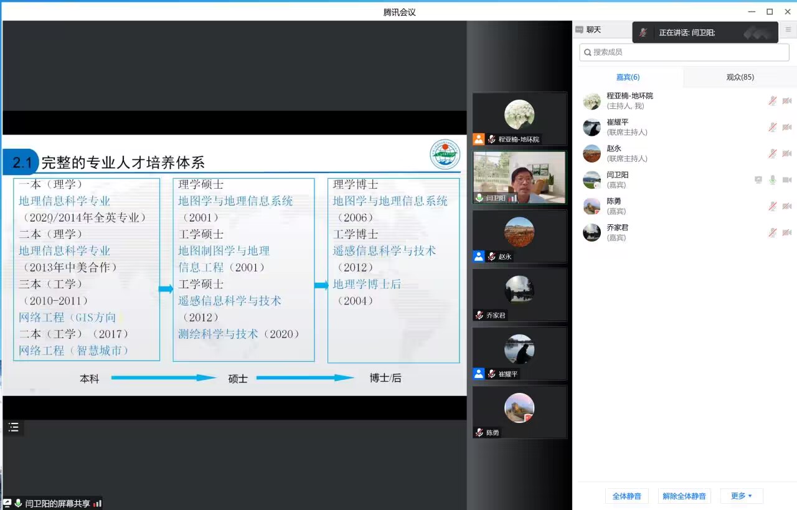Image resolution: width=797 pixels, height=510 pixels.
Task: Click the hamburger menu icon in the member panel
Action: pyautogui.click(x=788, y=29)
